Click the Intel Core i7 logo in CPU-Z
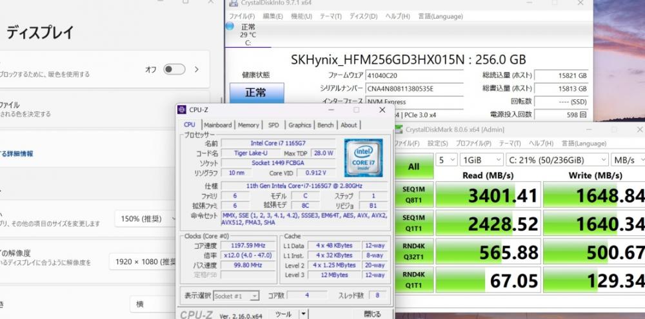The width and height of the screenshot is (645, 319). coord(363,158)
